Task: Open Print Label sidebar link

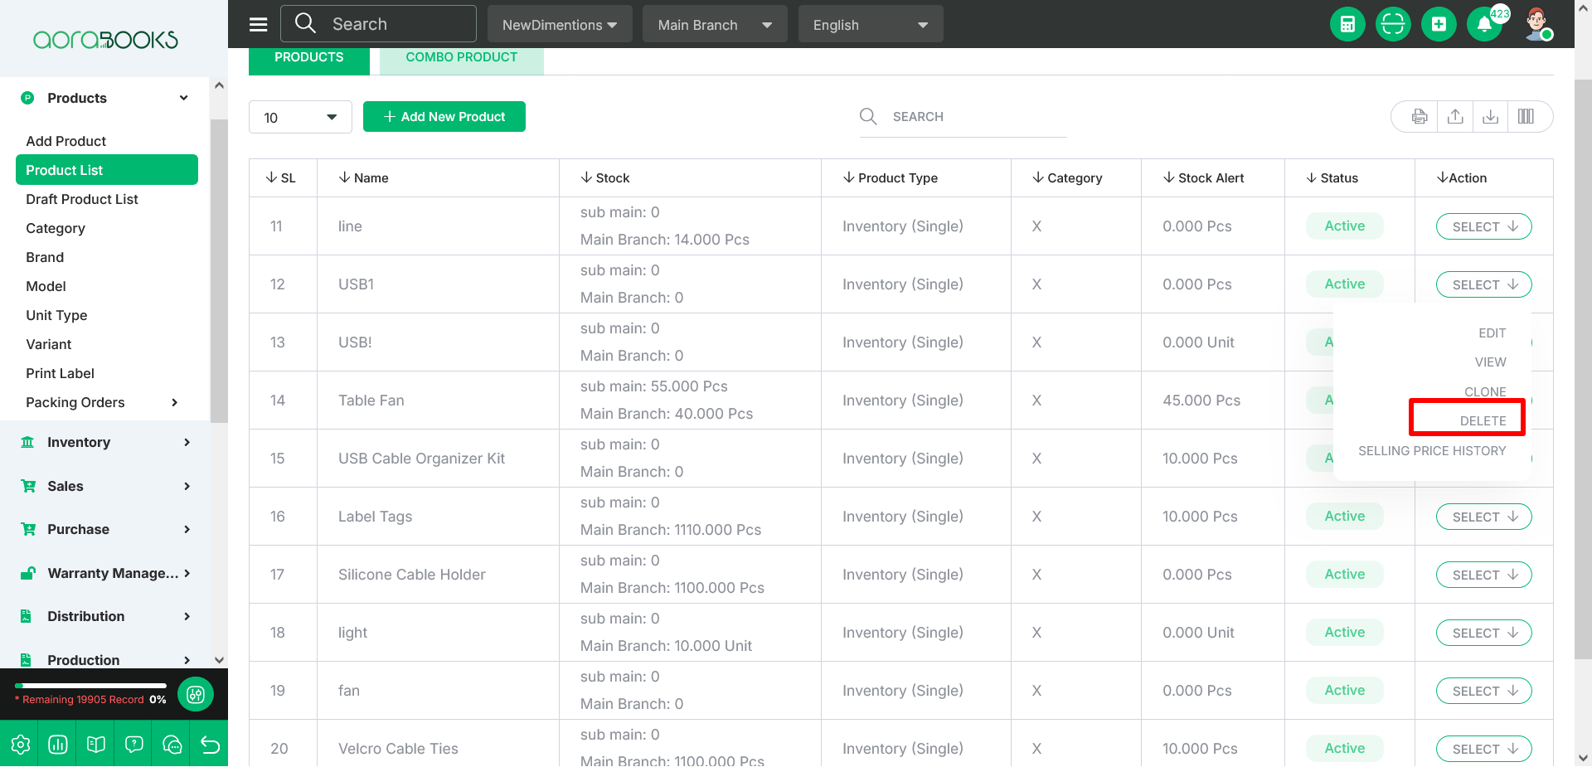Action: [60, 373]
